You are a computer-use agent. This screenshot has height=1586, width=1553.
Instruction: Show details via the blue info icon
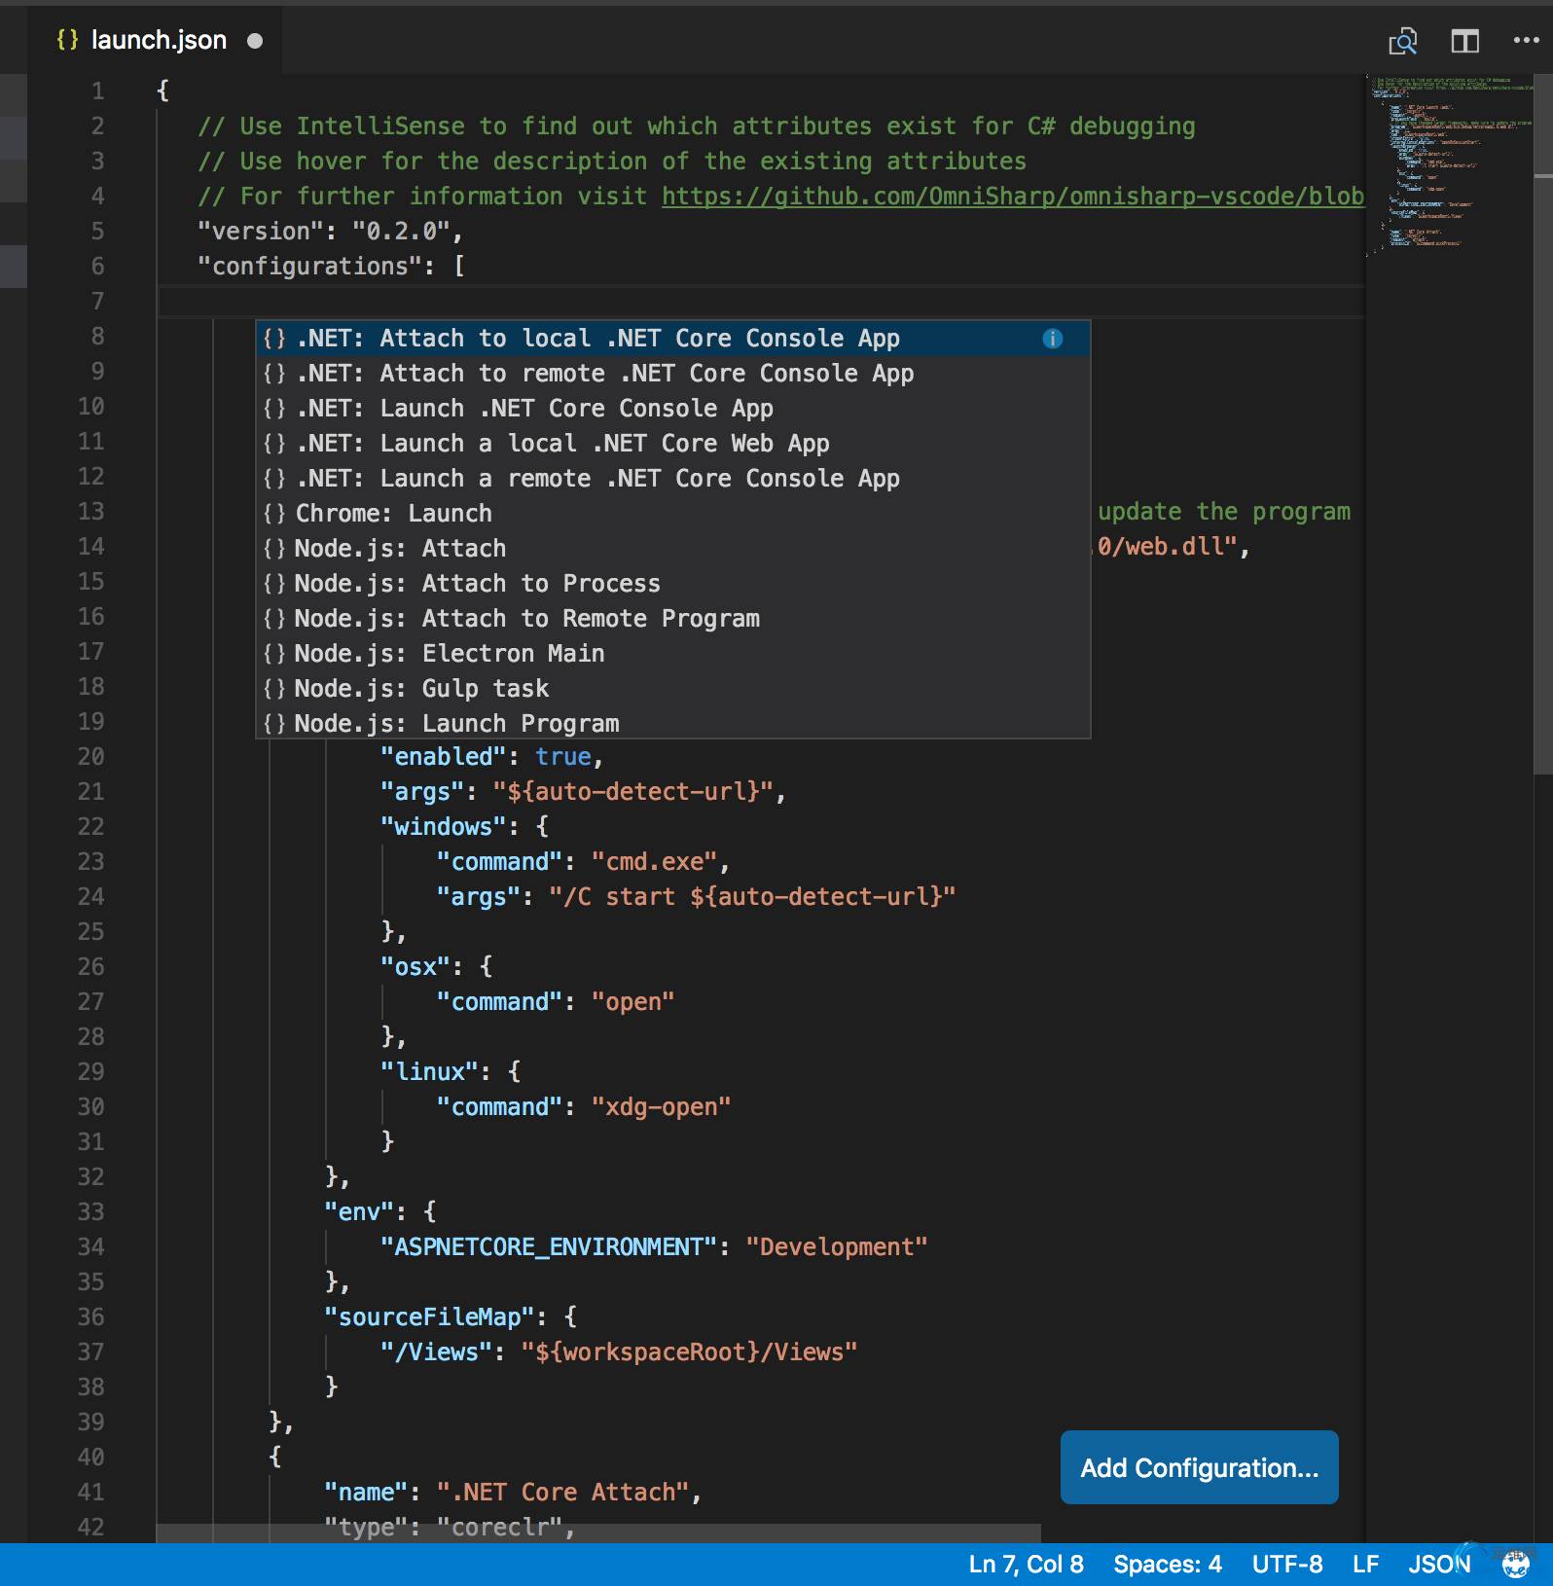click(x=1052, y=339)
